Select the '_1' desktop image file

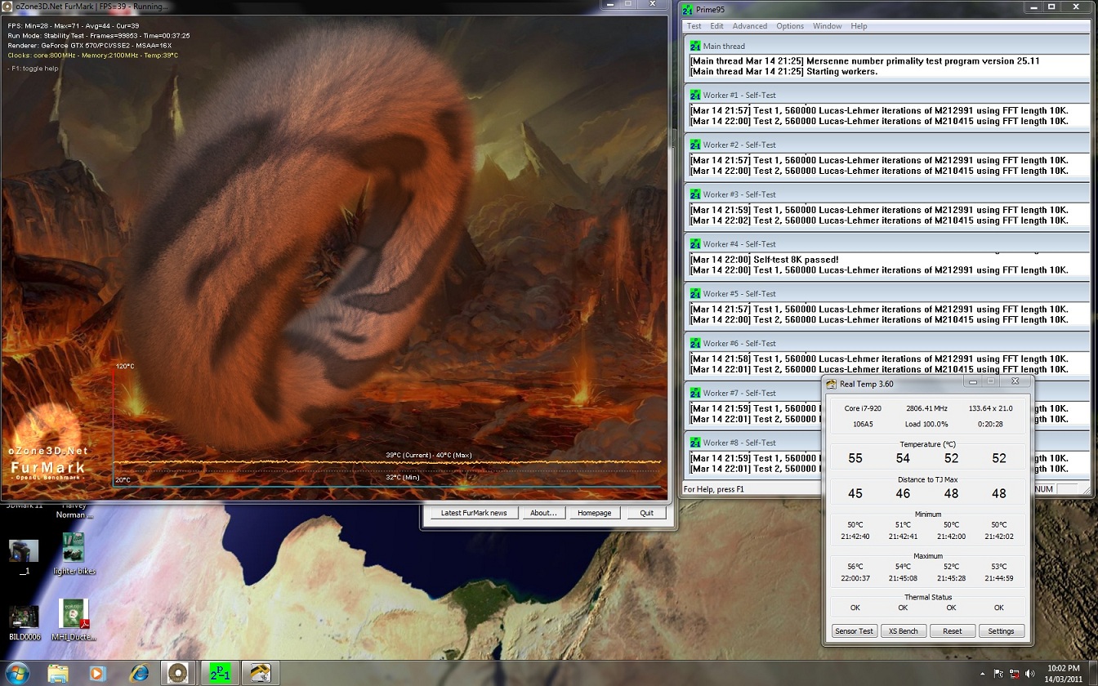click(24, 557)
